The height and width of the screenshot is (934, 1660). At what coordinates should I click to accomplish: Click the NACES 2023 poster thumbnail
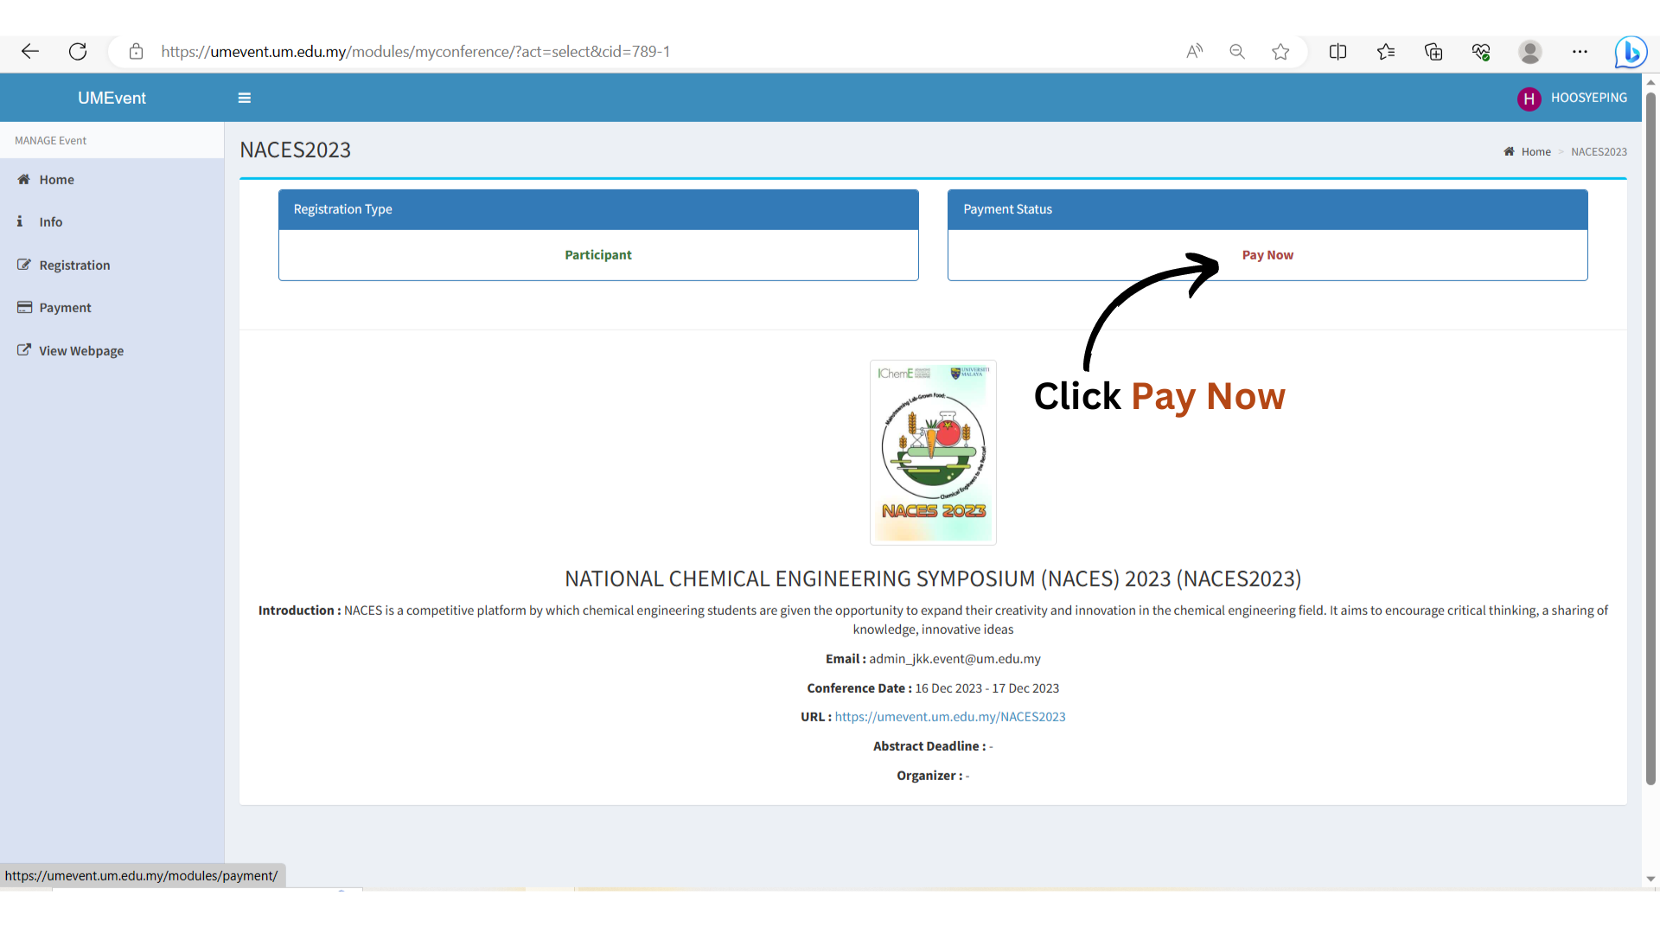click(x=933, y=452)
